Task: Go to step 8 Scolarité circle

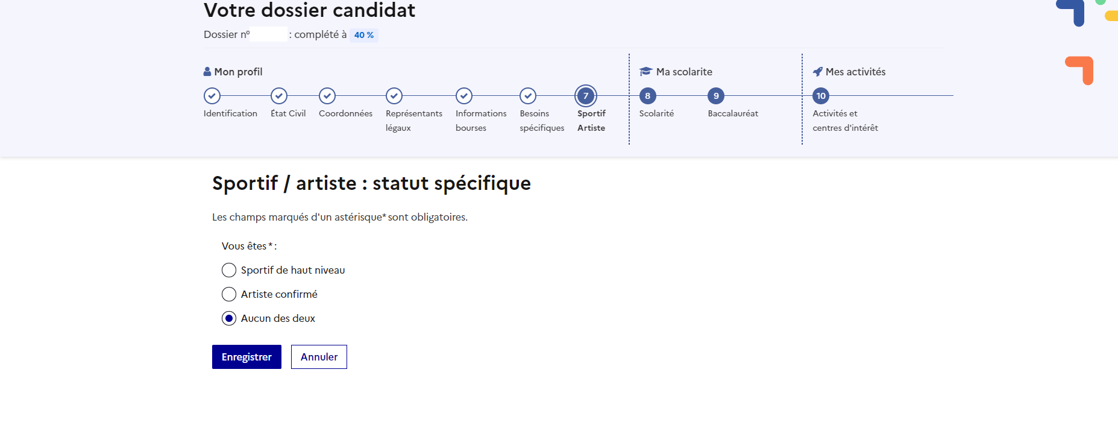Action: (647, 96)
